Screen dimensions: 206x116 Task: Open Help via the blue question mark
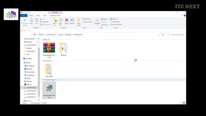click(x=185, y=15)
